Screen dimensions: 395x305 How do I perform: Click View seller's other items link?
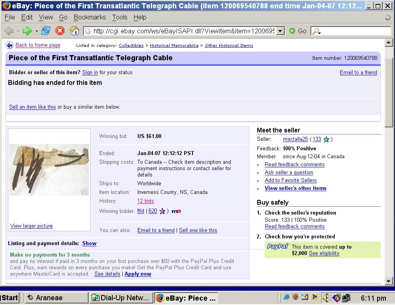(295, 188)
